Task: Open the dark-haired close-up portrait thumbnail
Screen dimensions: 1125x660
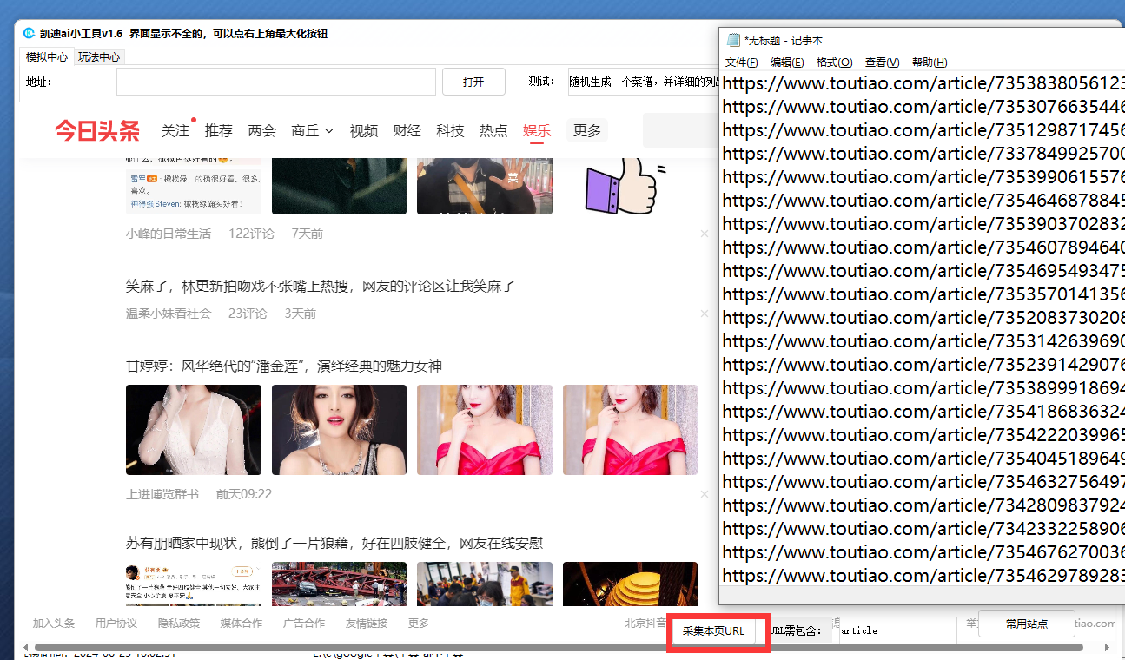Action: 339,430
